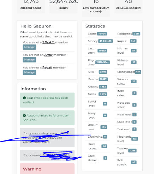The width and height of the screenshot is (154, 174).
Task: Click the Law Enforcement Score help icon
Action: click(100, 12)
